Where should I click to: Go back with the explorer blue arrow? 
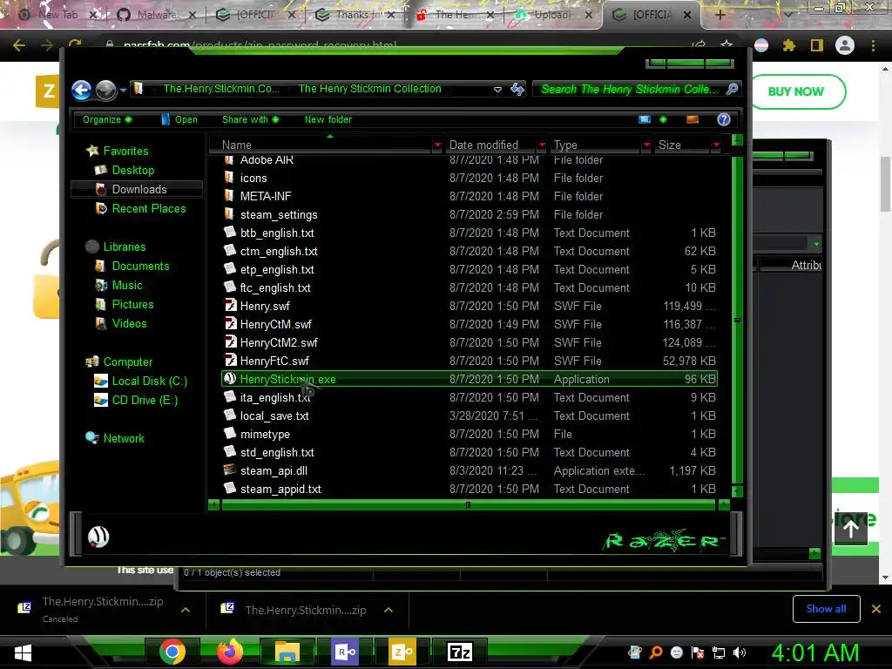coord(81,90)
